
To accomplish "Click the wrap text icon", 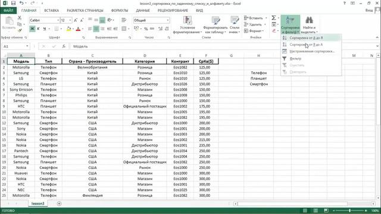I will 124,20.
